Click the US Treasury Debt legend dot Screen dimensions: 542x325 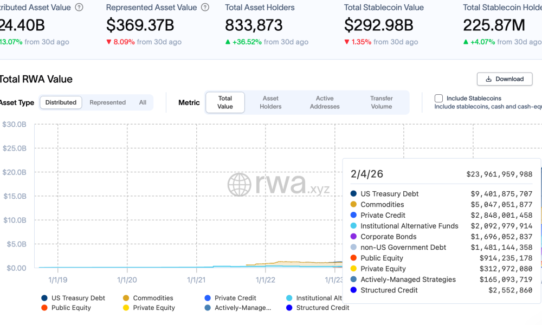coord(44,298)
